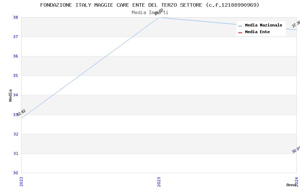Click the chart title 'FONDAZIONE ITALY MAGGIE CARE'

tap(150, 5)
